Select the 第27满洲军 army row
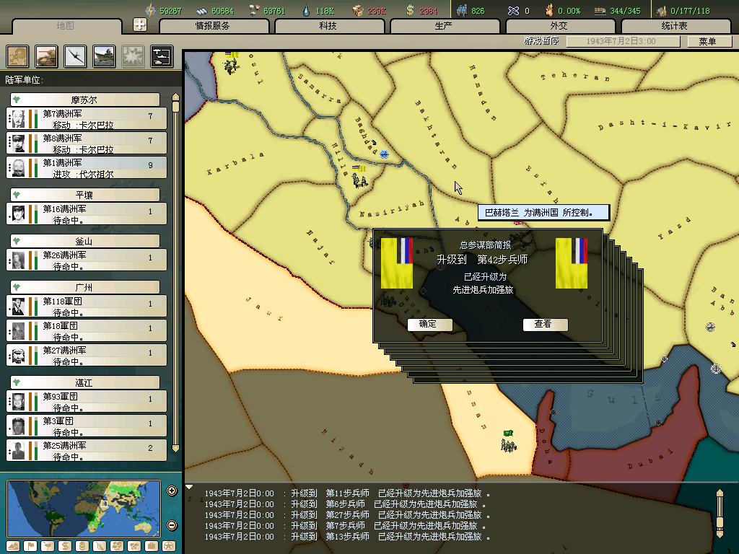The image size is (739, 554). [x=87, y=355]
